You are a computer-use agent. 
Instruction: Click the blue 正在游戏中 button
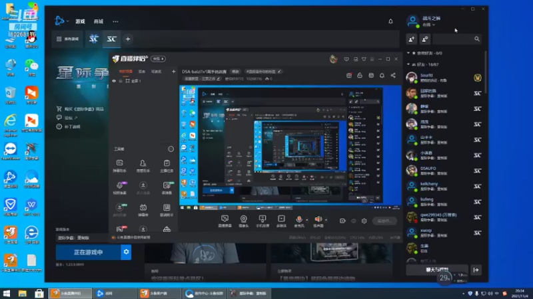(x=89, y=252)
